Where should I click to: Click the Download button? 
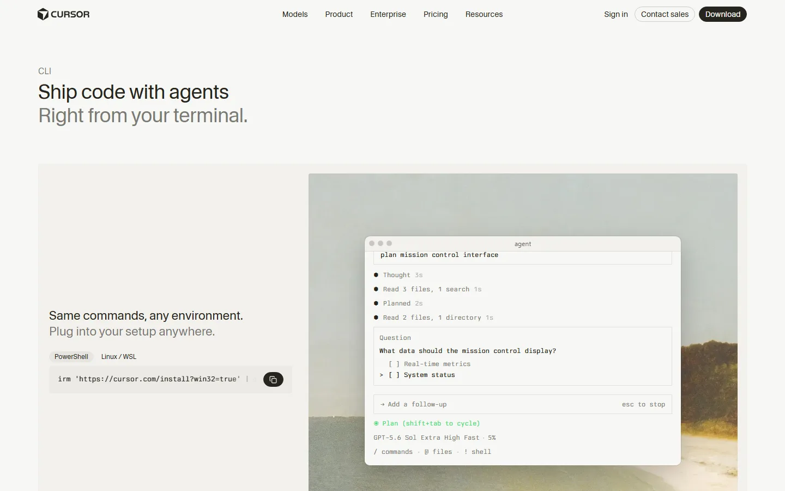point(723,14)
